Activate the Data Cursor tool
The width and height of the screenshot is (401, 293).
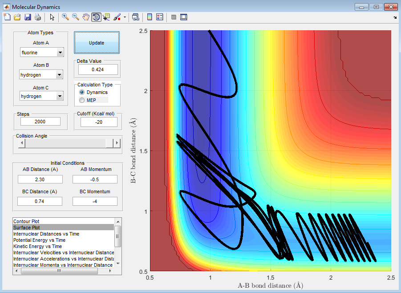(106, 17)
